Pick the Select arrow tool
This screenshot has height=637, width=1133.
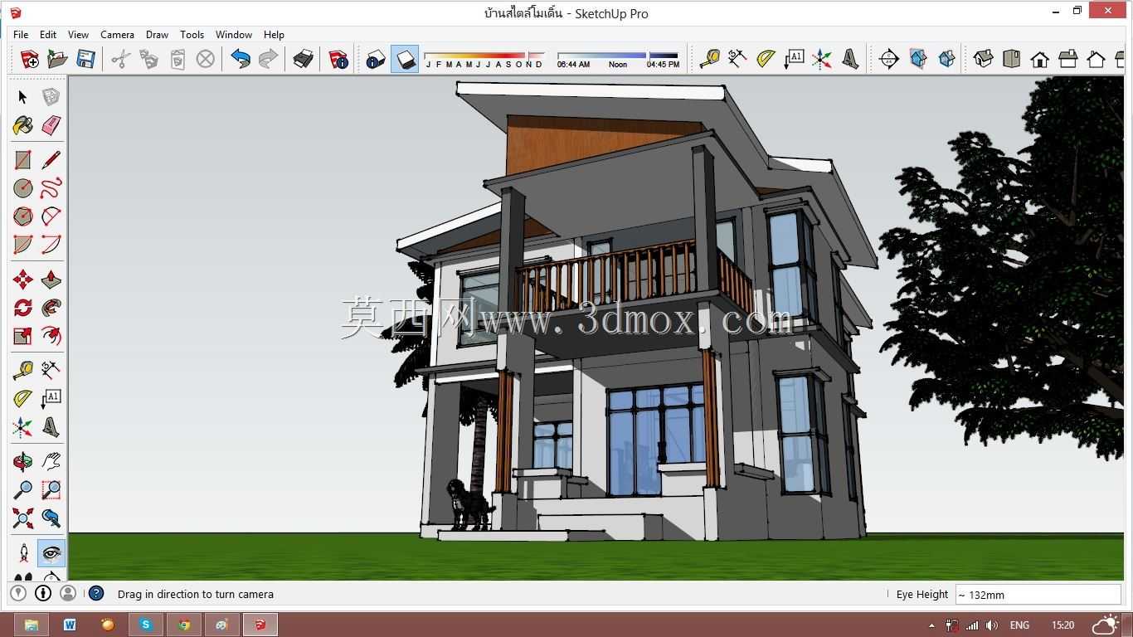22,97
